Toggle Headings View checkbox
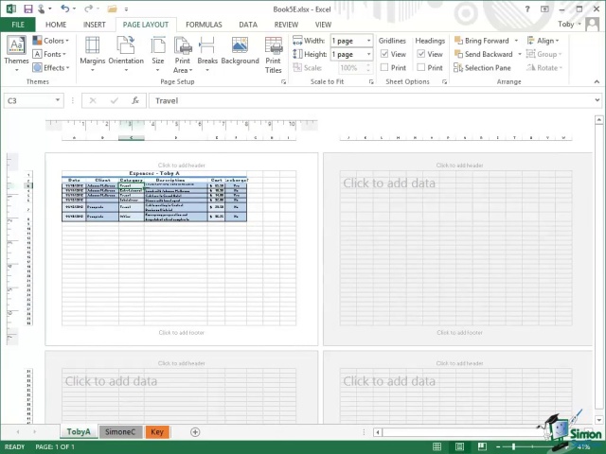 tap(421, 54)
